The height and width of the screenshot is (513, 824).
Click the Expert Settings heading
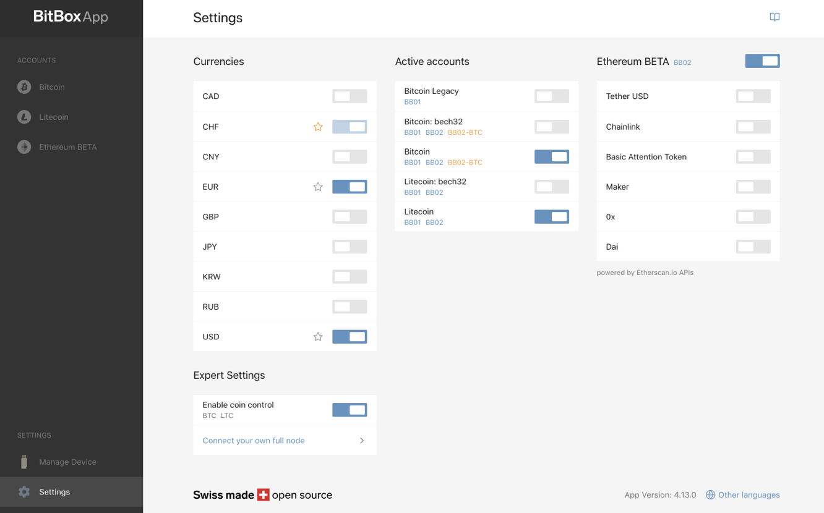coord(229,375)
